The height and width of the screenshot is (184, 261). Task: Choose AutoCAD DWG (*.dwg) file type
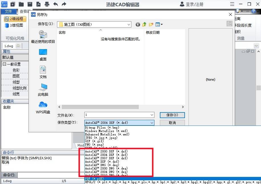[x=102, y=165]
